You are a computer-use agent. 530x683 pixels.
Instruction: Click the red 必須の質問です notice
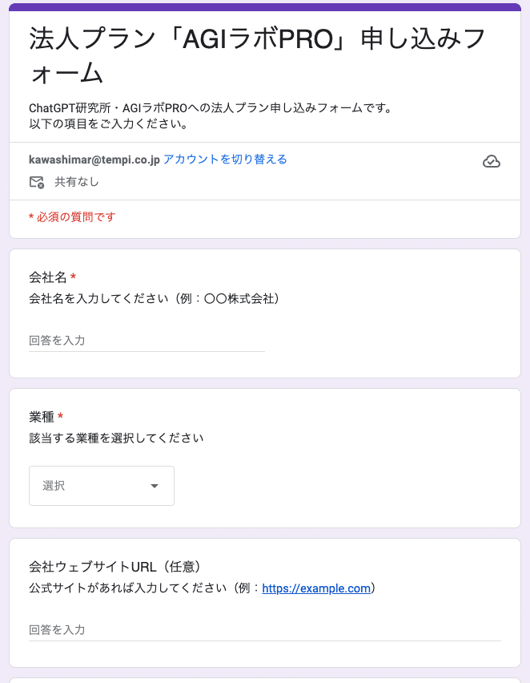tap(72, 216)
